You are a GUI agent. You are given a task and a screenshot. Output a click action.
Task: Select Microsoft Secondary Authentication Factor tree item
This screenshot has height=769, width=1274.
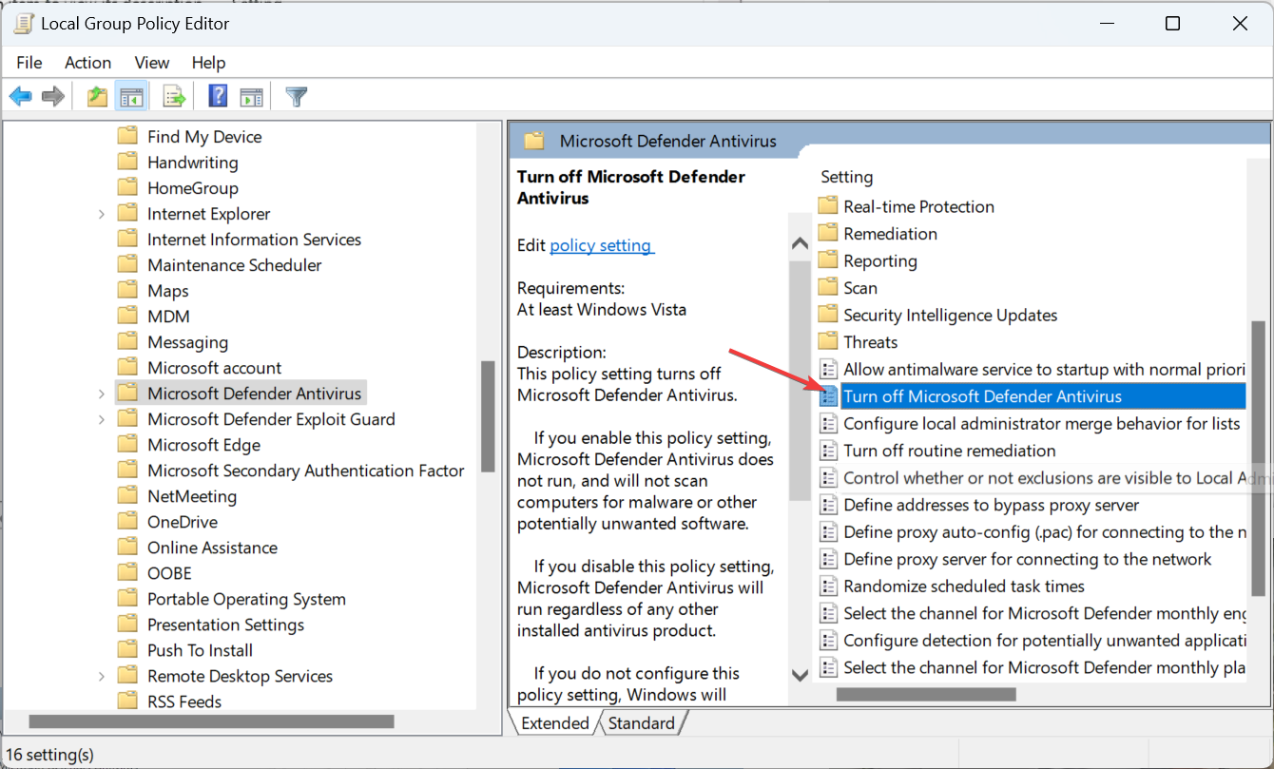305,471
